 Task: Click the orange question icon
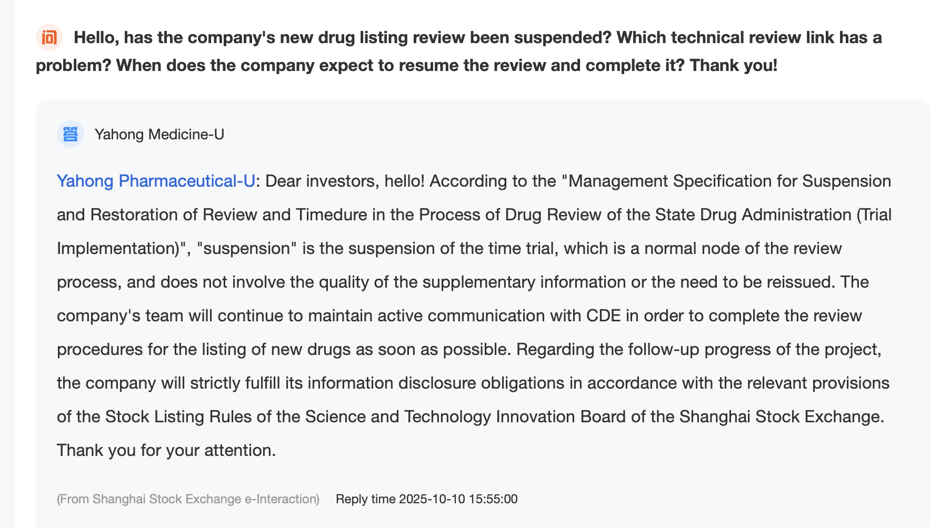coord(49,38)
